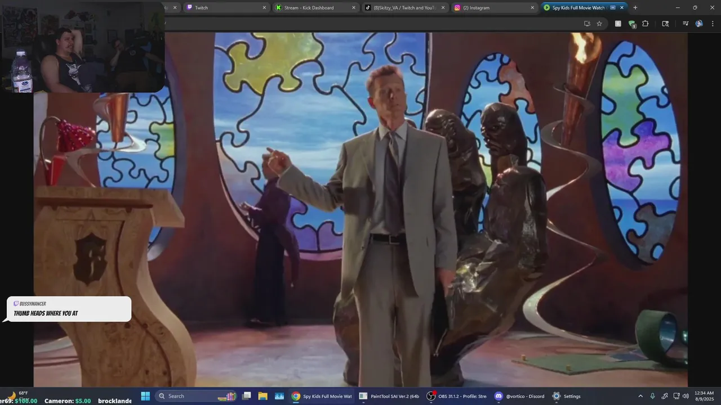Switch to PaintTool SAI Ver.2 taskbar window

click(x=389, y=396)
